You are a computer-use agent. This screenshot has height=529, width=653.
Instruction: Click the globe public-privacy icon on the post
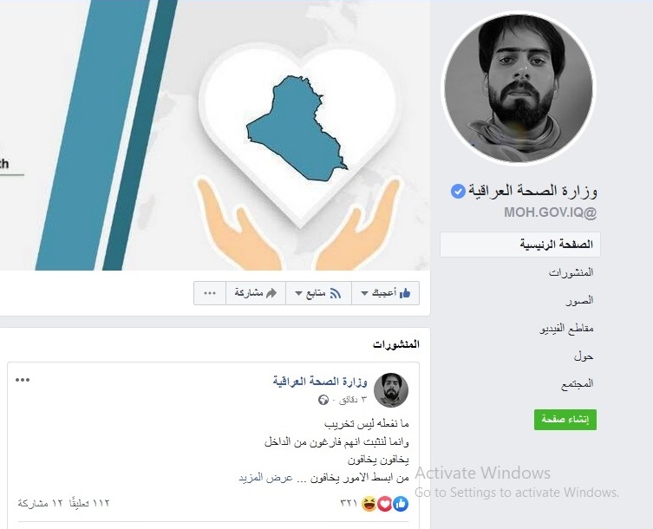(323, 400)
